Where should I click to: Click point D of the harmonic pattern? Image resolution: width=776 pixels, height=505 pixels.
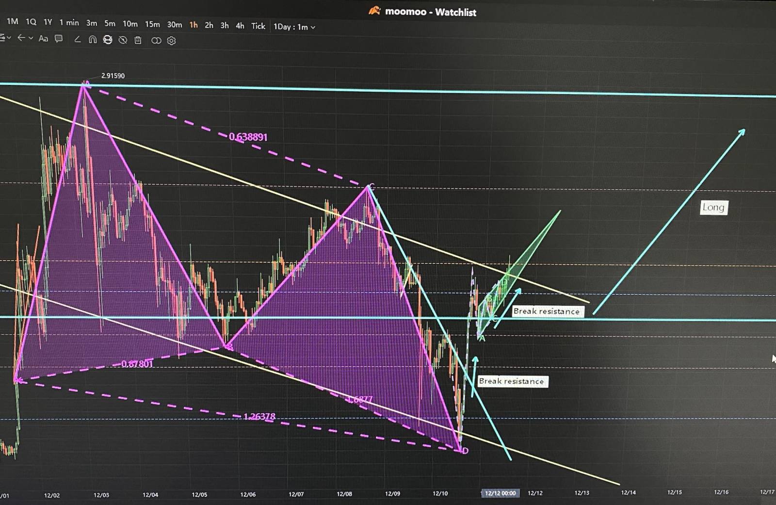[465, 451]
